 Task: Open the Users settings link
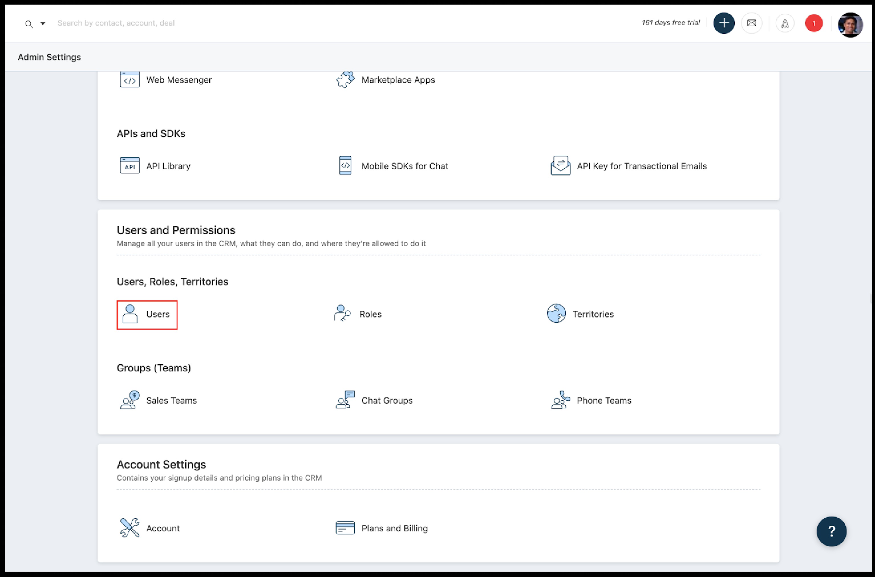pyautogui.click(x=158, y=314)
